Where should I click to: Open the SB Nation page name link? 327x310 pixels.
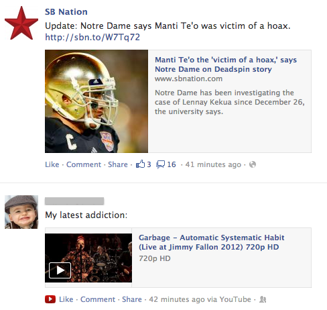click(66, 12)
